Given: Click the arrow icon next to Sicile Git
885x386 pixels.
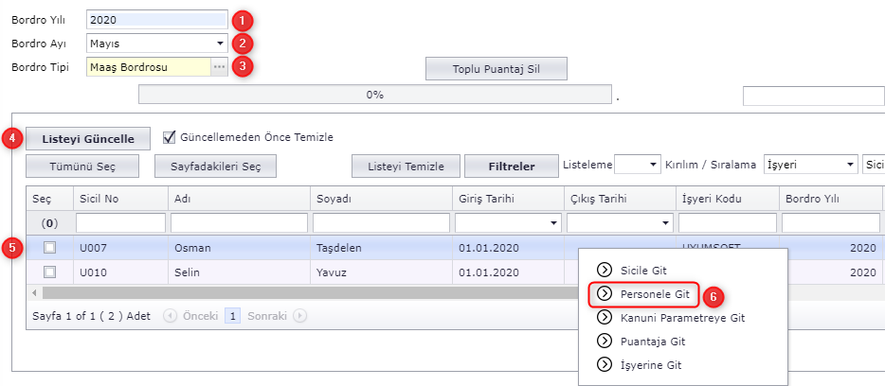Looking at the screenshot, I should point(601,270).
